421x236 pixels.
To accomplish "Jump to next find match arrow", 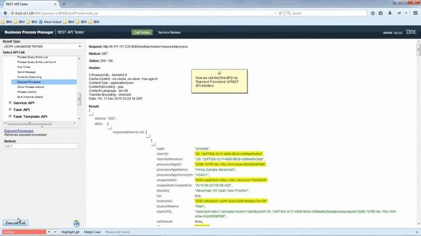I will 55,232.
